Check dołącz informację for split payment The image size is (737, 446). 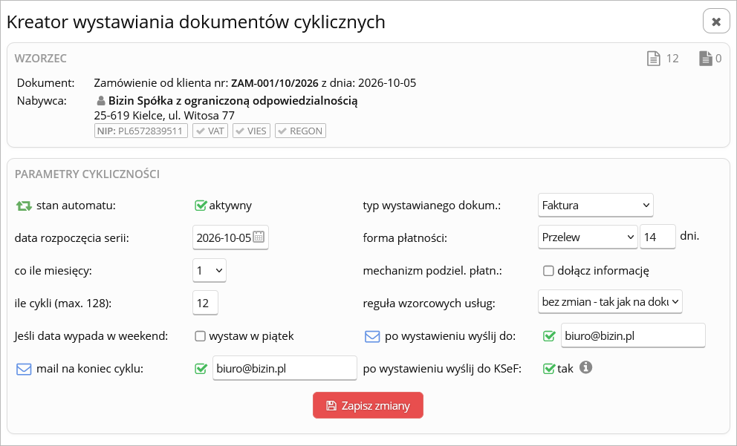click(x=548, y=271)
